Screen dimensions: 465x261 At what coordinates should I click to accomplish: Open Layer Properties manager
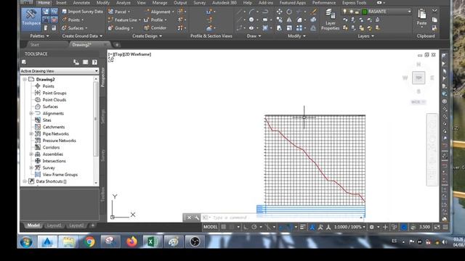coord(330,20)
